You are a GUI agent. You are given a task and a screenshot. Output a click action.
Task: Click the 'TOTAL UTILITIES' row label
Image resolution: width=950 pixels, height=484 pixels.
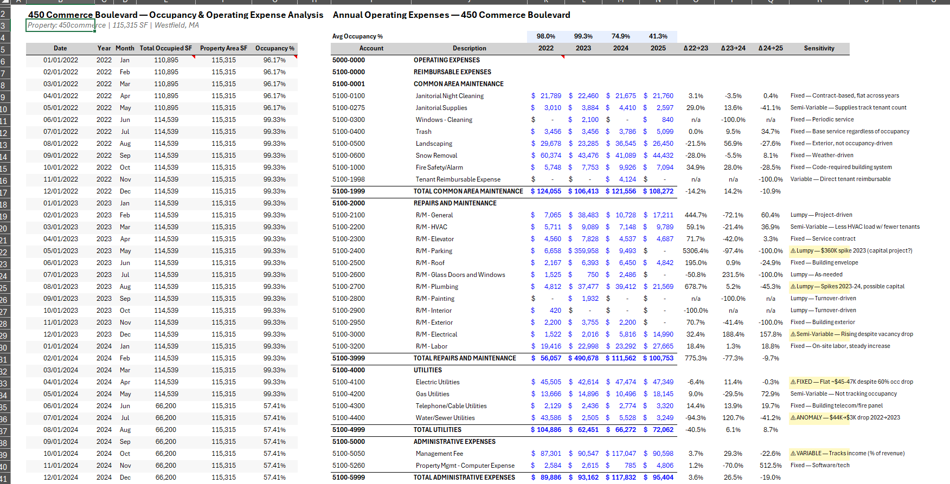(438, 430)
